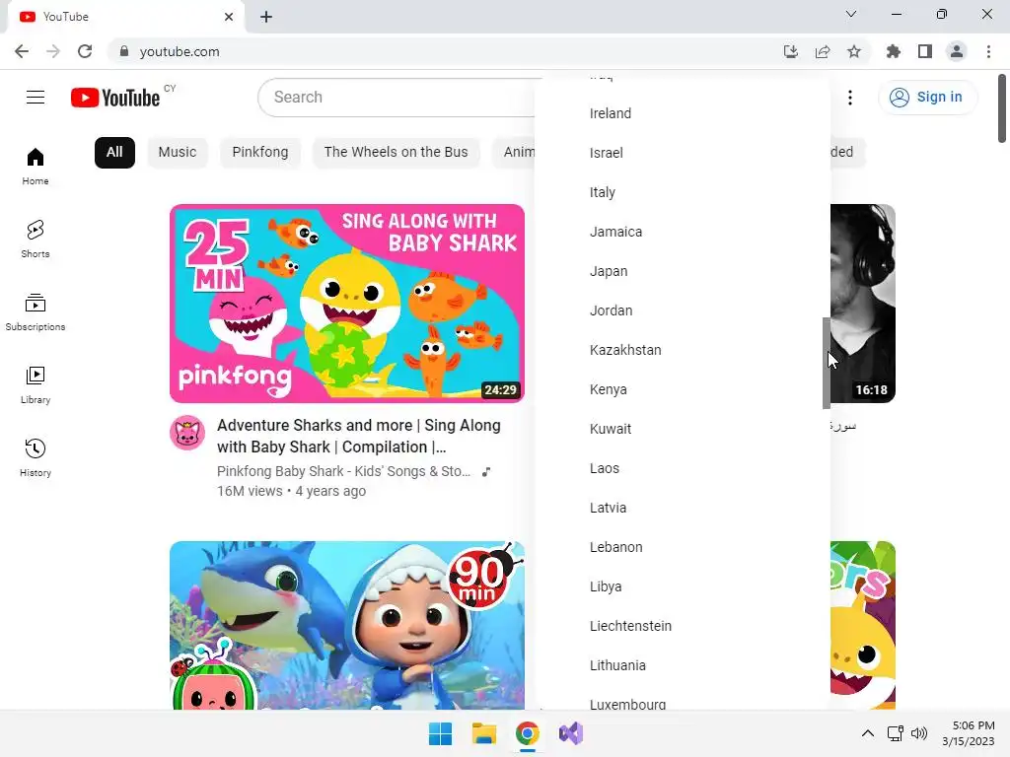
Task: Open the taskbar clock and date
Action: click(969, 733)
